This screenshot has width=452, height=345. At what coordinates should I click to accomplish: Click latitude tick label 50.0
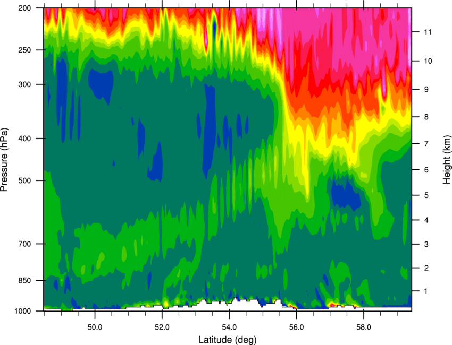tap(95, 327)
